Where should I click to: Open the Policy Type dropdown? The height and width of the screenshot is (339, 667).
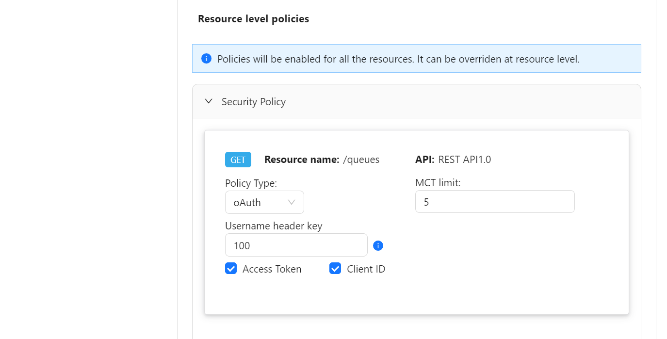(264, 202)
